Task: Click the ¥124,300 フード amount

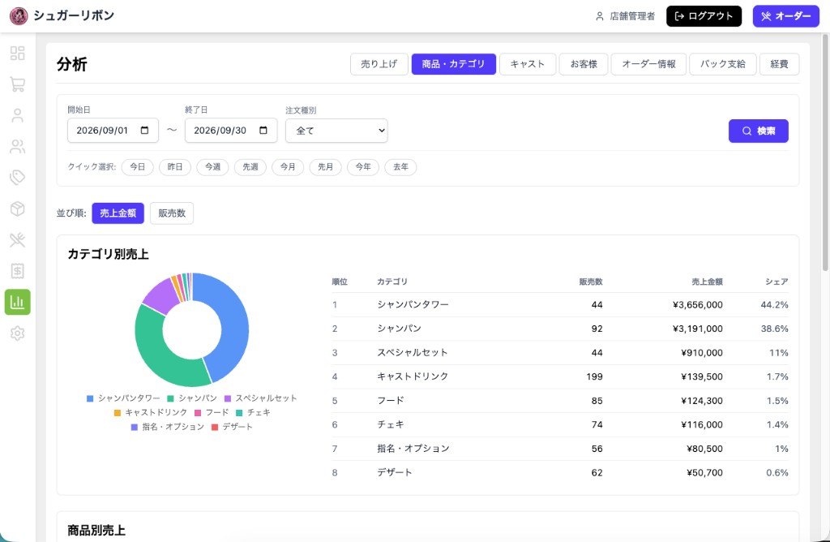Action: click(702, 401)
